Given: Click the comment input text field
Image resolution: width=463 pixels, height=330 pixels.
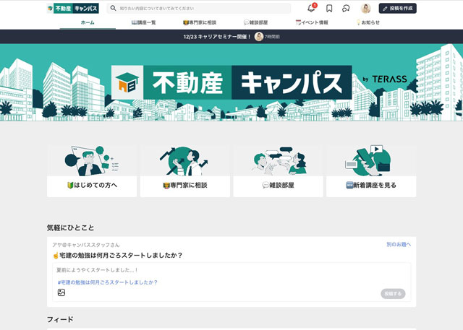Looking at the screenshot, I should click(231, 270).
